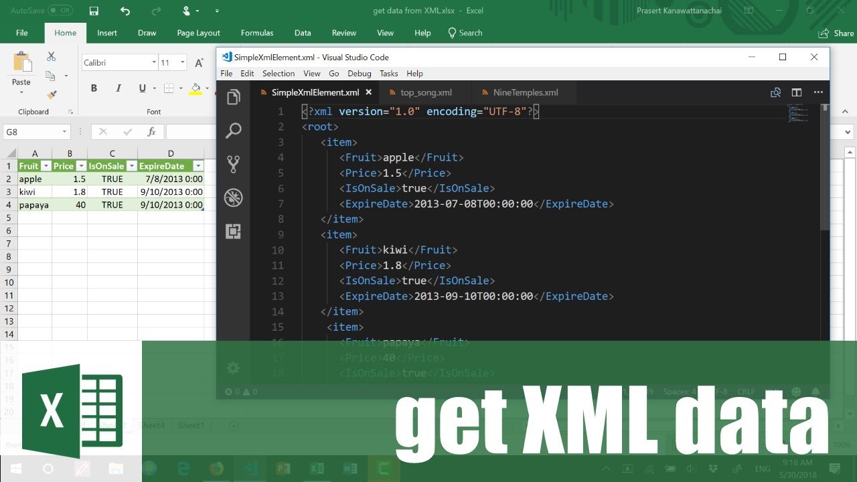Toggle Italic formatting in Excel

[119, 88]
